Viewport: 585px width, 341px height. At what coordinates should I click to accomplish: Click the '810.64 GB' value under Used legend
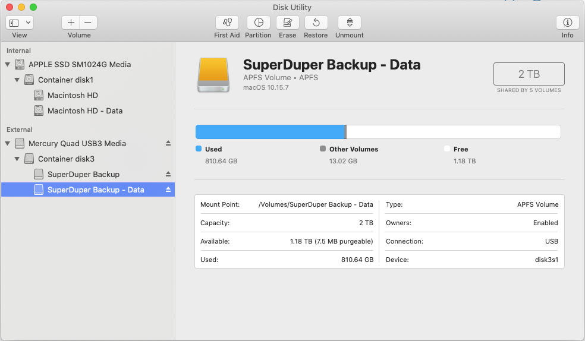point(221,161)
